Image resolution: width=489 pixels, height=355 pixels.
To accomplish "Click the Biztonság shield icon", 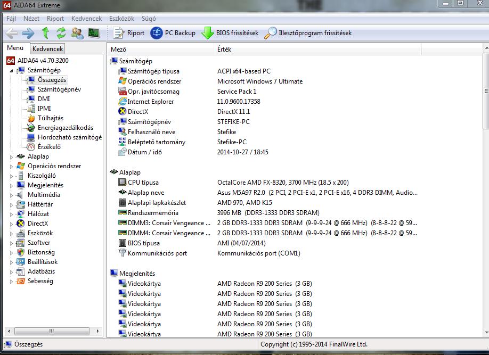I will [21, 252].
